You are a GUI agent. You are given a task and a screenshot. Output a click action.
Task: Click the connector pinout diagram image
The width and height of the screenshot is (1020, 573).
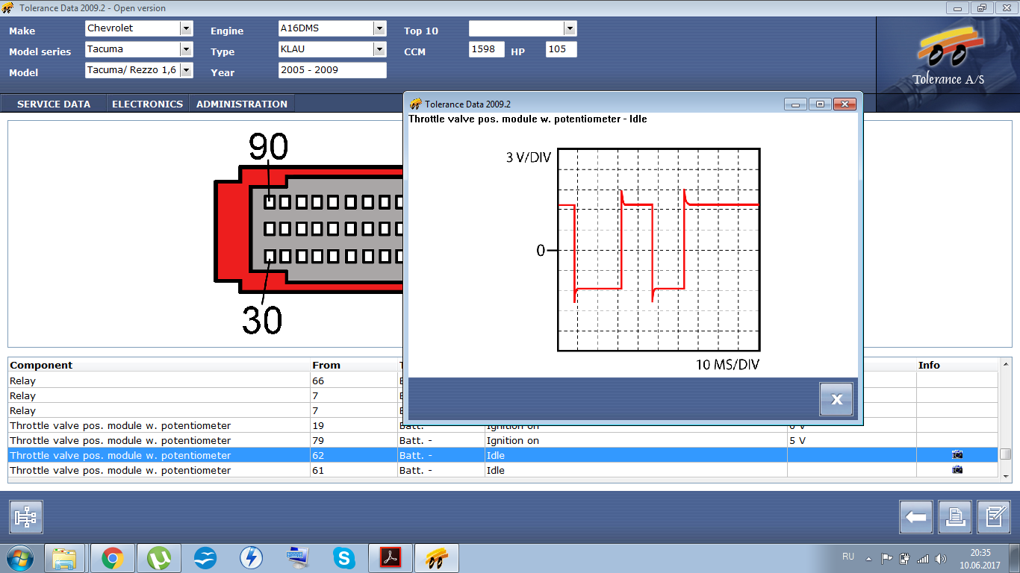point(309,233)
